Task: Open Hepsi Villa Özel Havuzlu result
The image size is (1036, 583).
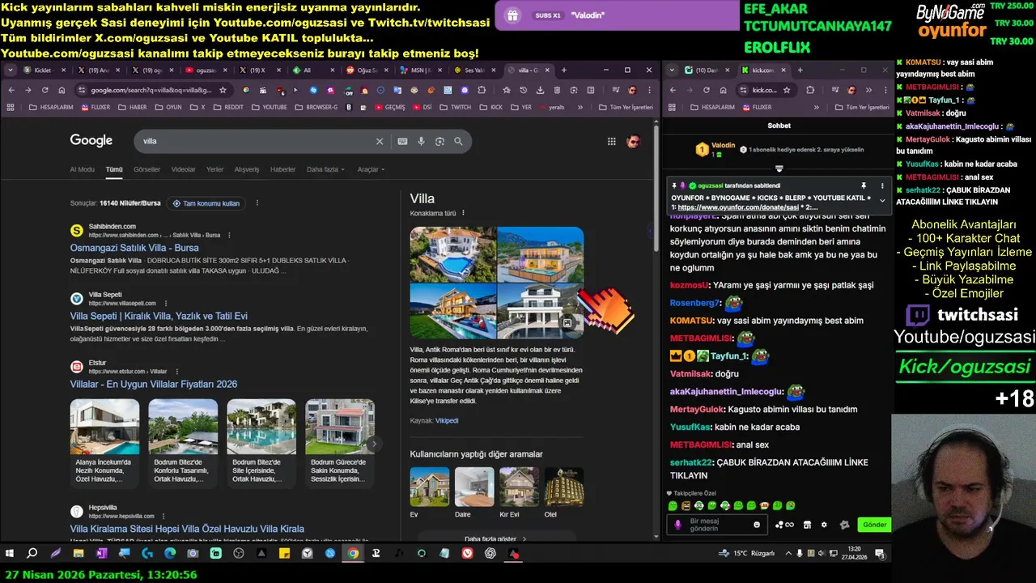Action: click(x=187, y=529)
